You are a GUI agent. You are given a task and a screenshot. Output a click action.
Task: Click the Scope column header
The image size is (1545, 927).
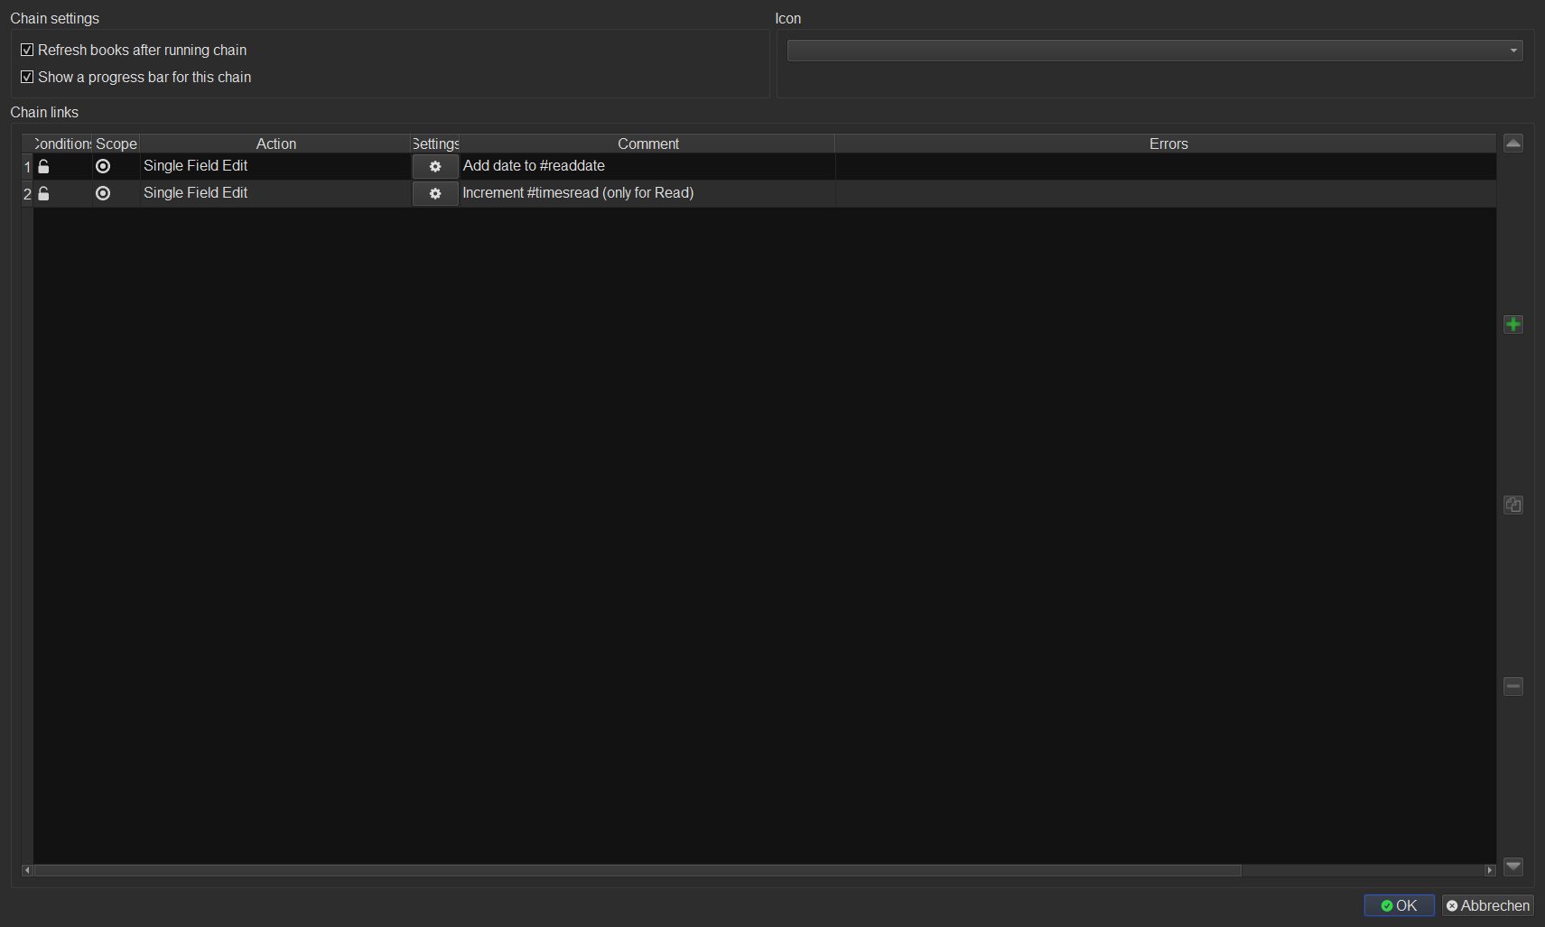click(116, 144)
